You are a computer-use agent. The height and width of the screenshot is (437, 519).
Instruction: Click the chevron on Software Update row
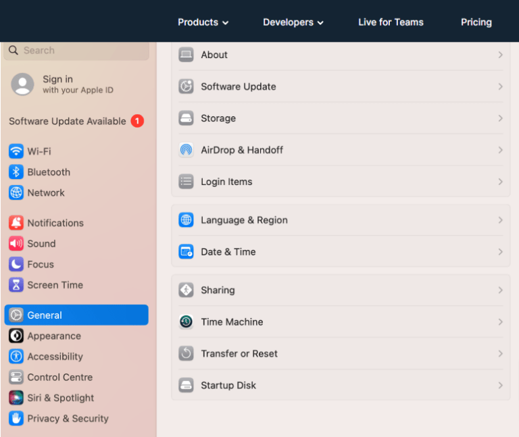pos(501,86)
